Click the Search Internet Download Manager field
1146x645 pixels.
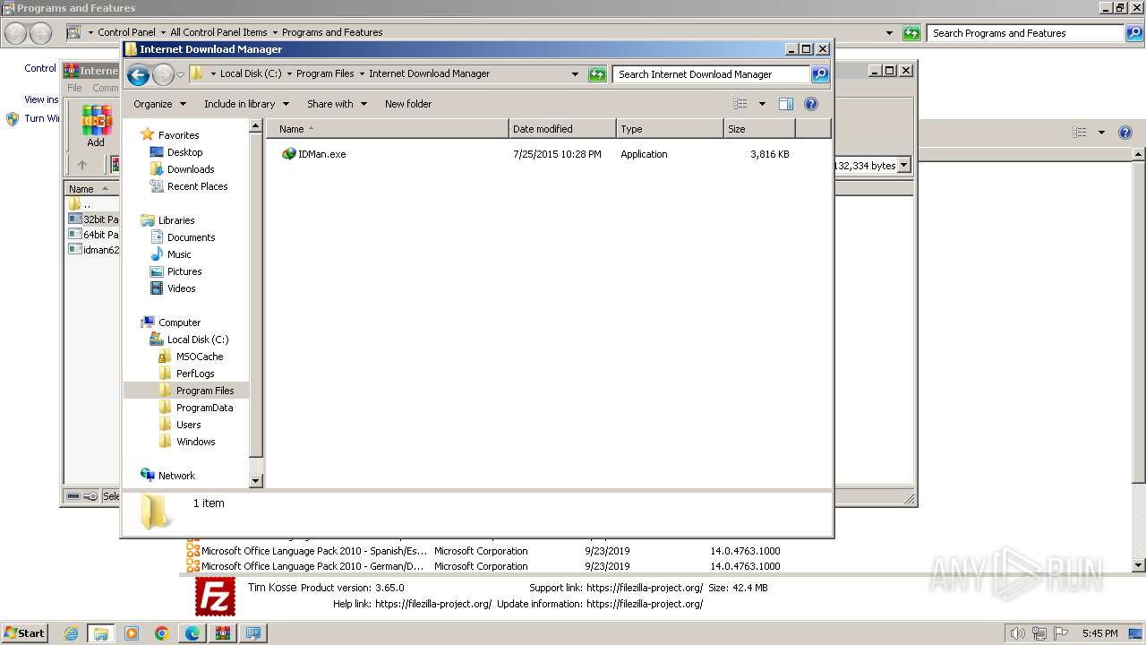(x=712, y=74)
